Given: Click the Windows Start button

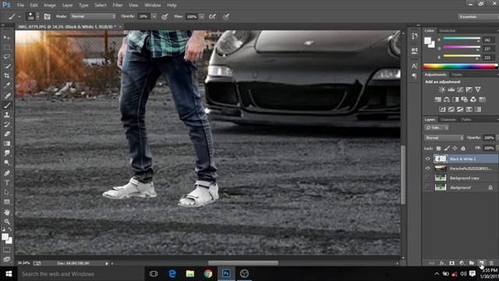Looking at the screenshot, I should pos(9,274).
